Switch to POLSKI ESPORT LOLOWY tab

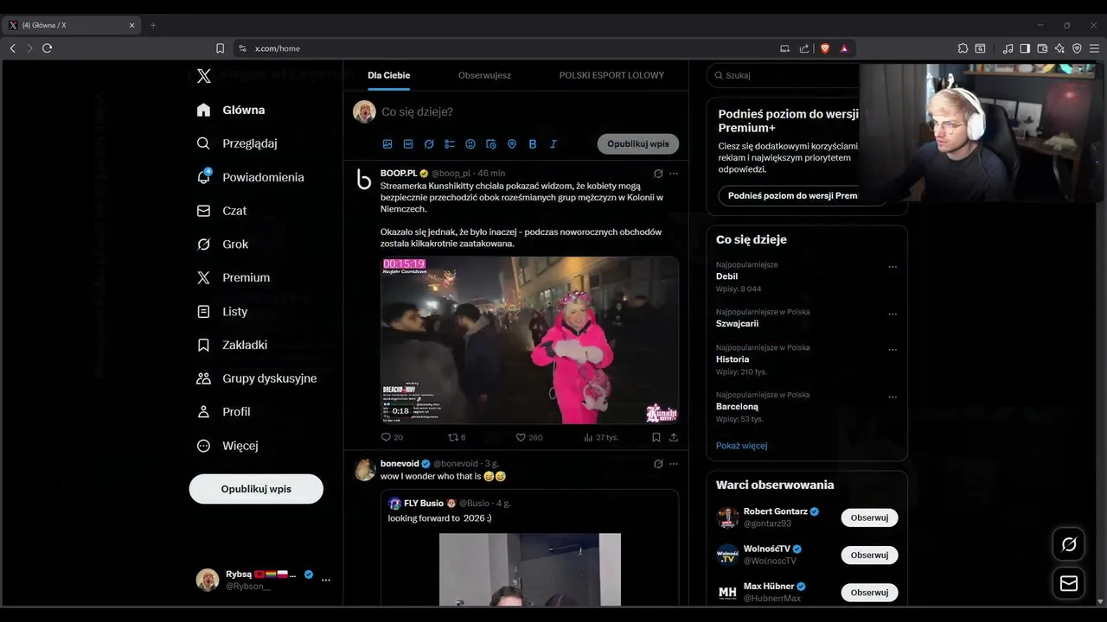coord(611,75)
